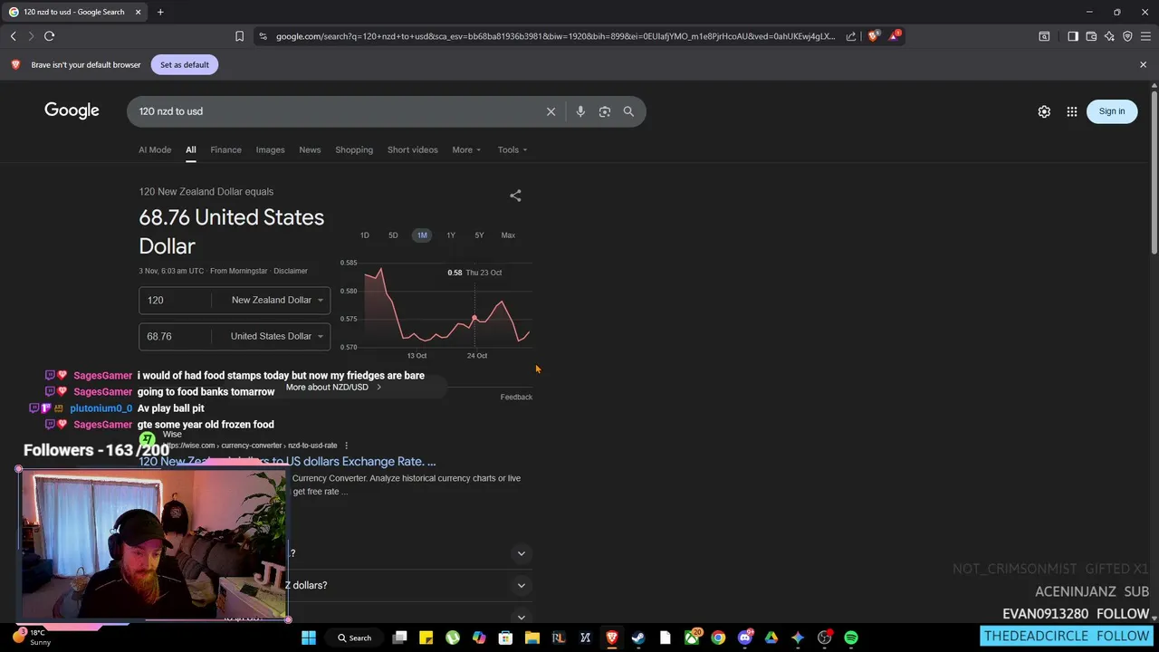Focus the Google search query box

pyautogui.click(x=337, y=111)
